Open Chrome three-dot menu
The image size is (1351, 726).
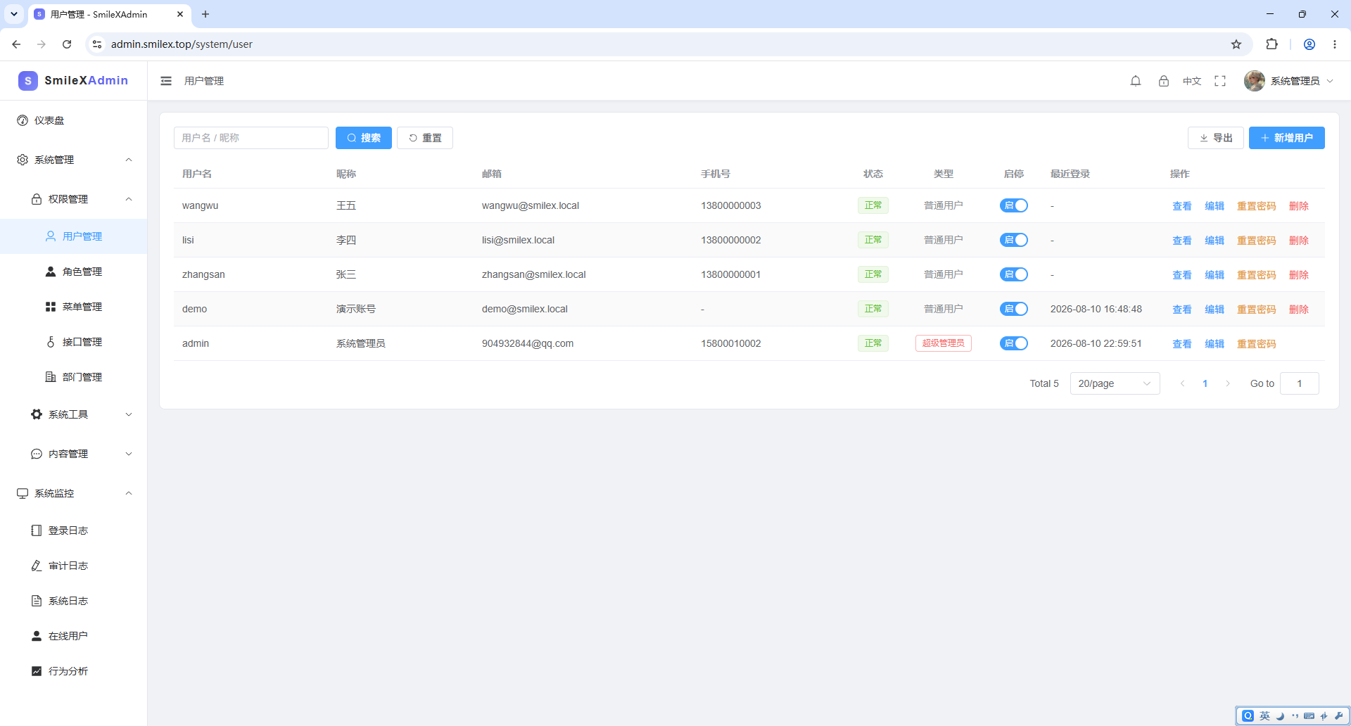pyautogui.click(x=1335, y=44)
